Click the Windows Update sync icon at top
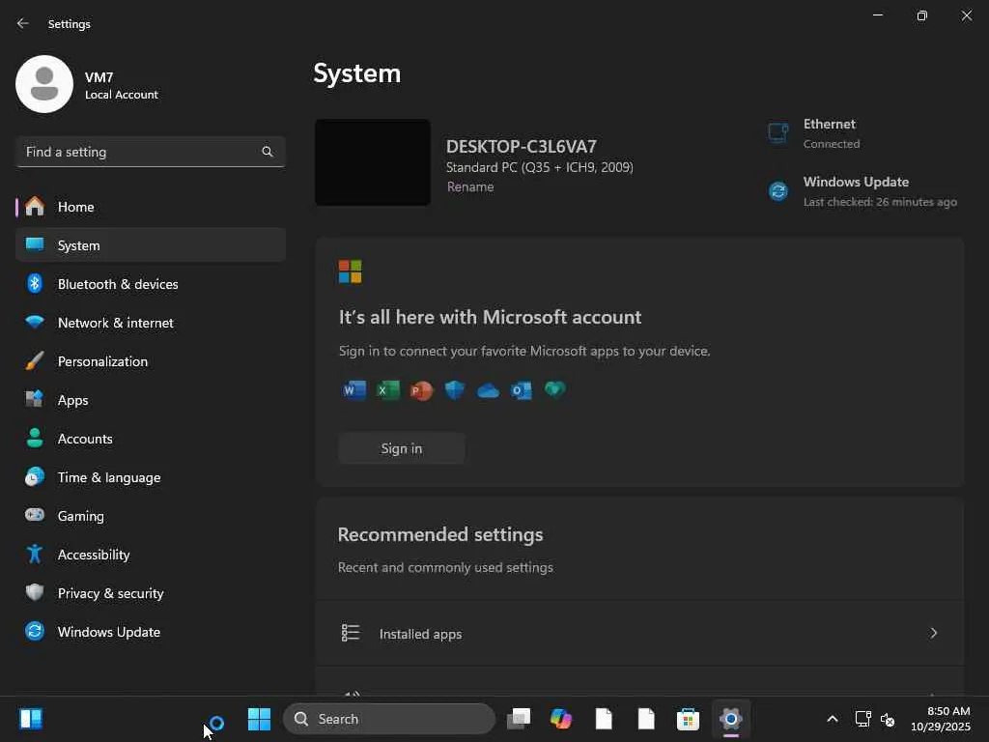This screenshot has width=989, height=742. point(778,190)
